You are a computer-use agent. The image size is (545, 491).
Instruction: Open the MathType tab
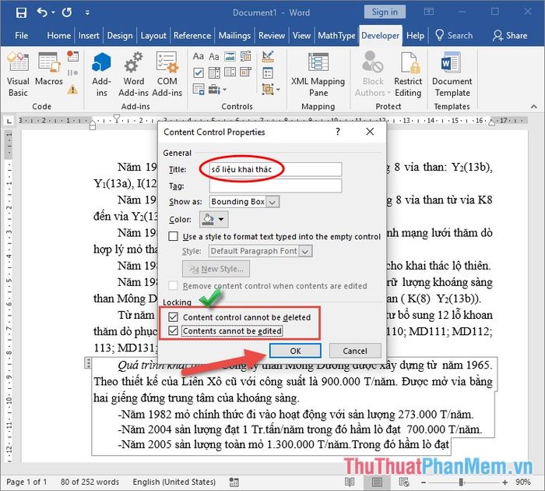coord(336,36)
